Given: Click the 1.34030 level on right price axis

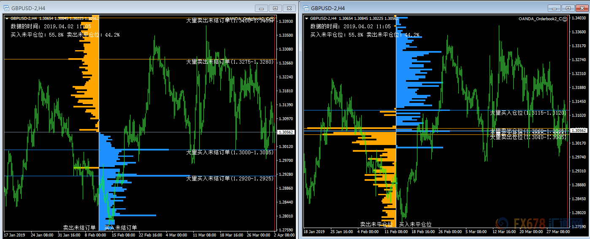Looking at the screenshot, I should [x=578, y=18].
